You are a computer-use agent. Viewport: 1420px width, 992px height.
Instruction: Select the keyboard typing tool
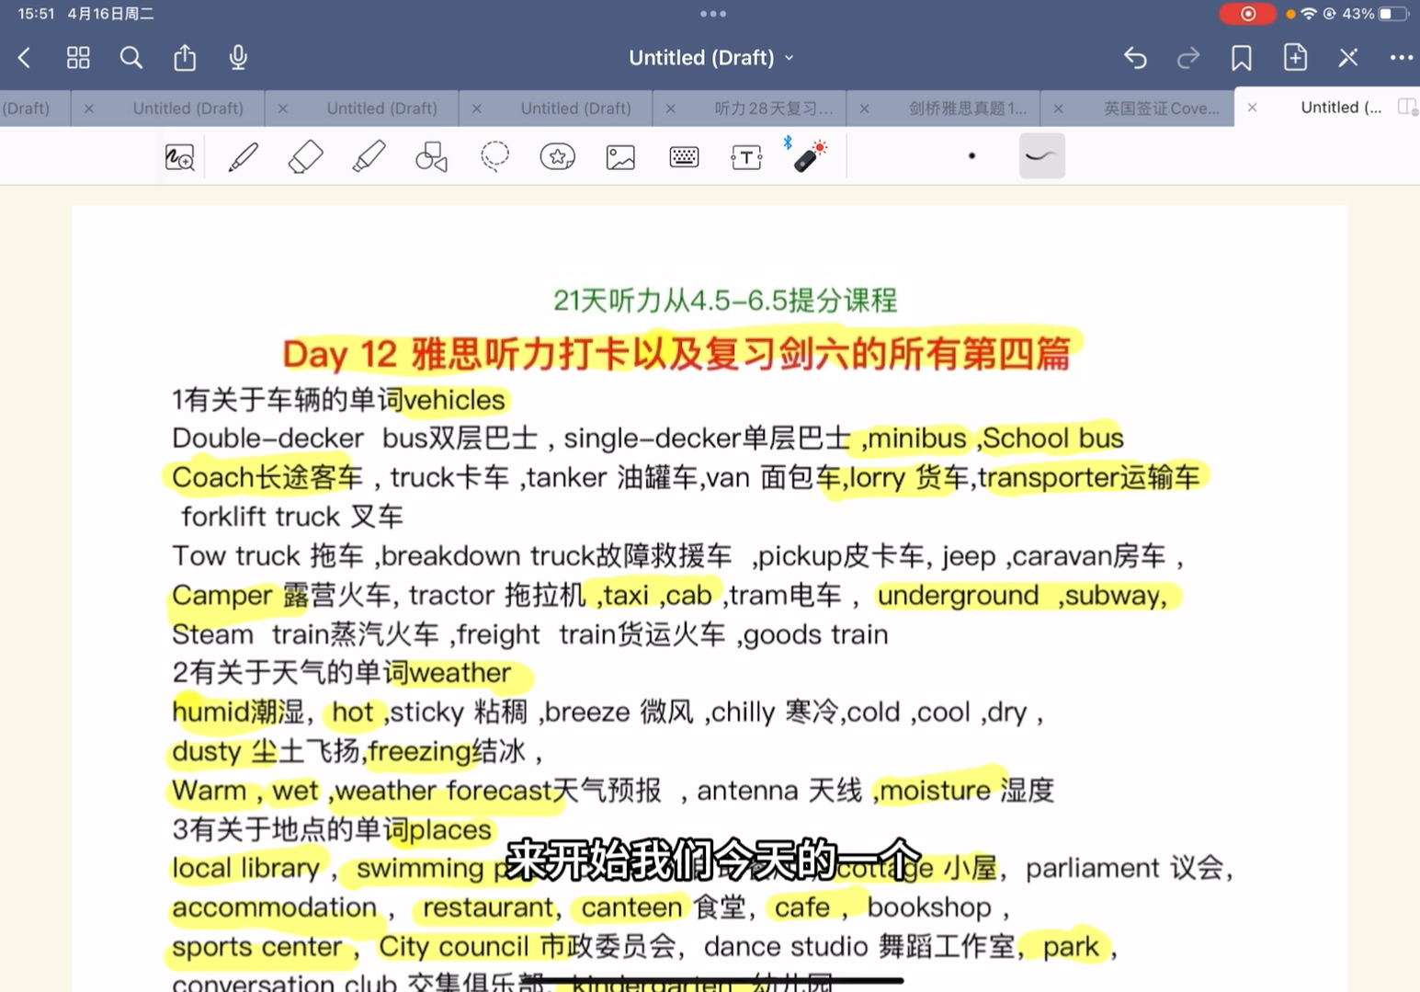(x=684, y=157)
